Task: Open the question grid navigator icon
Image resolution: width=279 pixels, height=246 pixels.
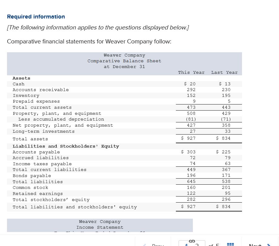Action: (x=230, y=244)
